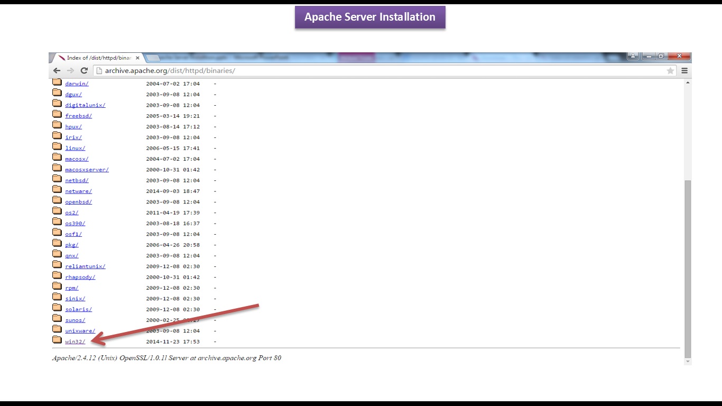Open the openbsd/ directory link
Viewport: 722px width, 406px height.
point(78,202)
